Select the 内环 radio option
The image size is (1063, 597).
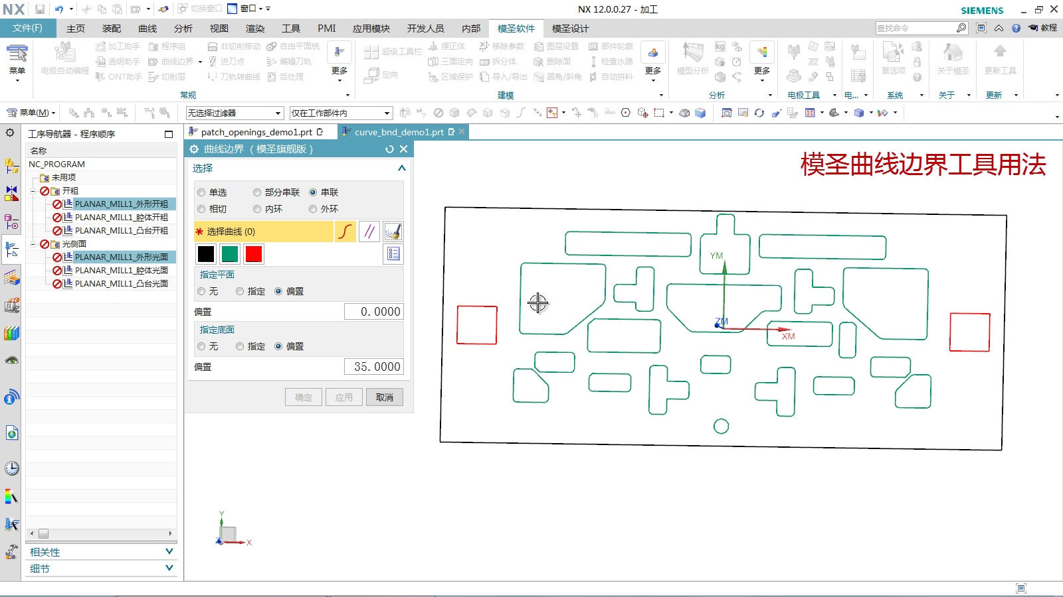pyautogui.click(x=257, y=209)
